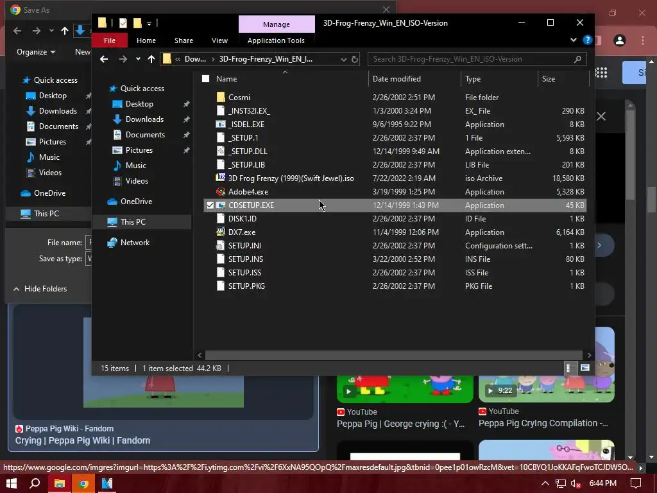Unpin Desktop from Explorer Quick access
This screenshot has width=657, height=493.
coord(187,104)
